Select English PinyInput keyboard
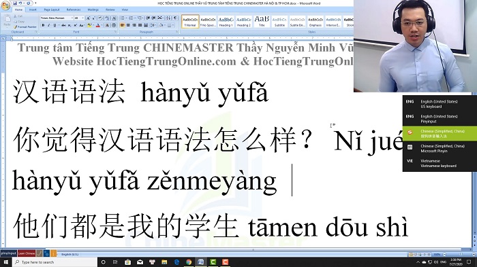The height and width of the screenshot is (267, 477). [440, 119]
